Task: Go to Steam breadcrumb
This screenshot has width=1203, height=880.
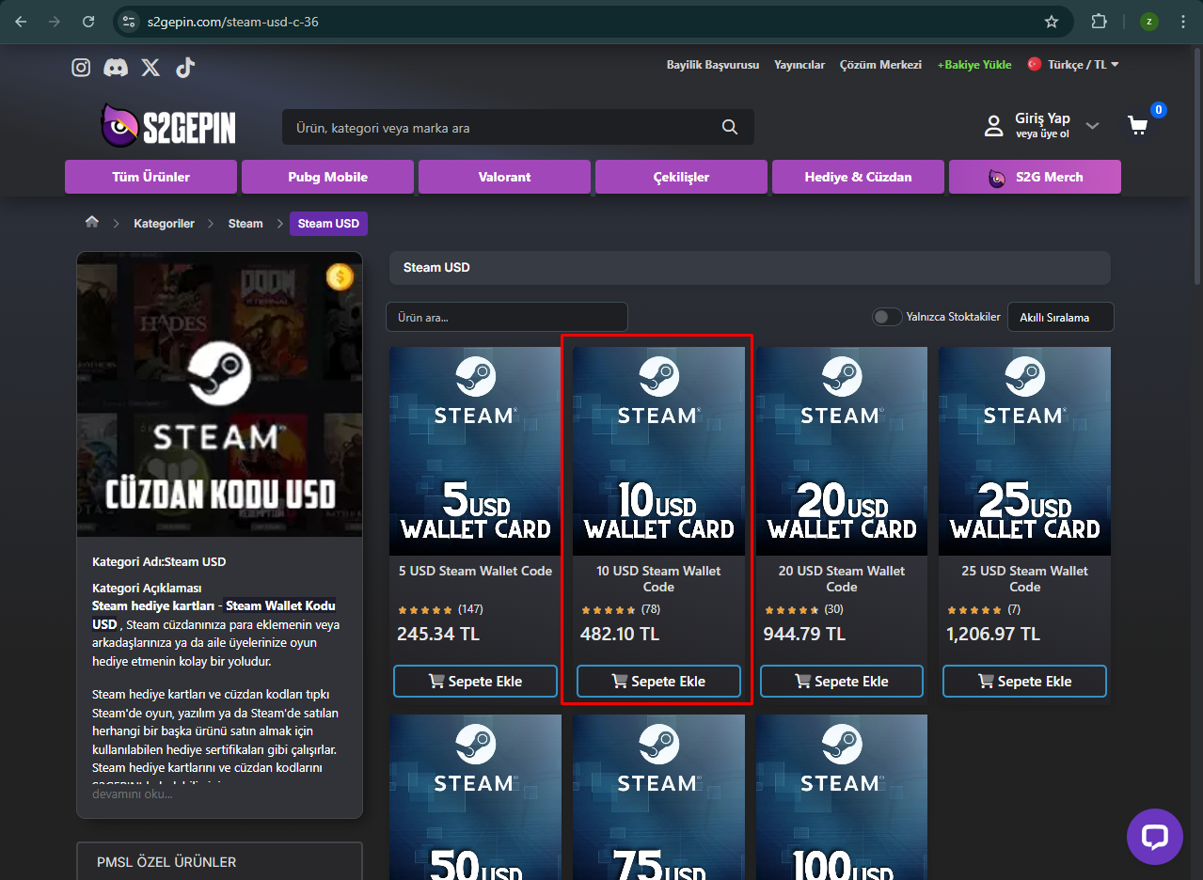Action: [245, 224]
